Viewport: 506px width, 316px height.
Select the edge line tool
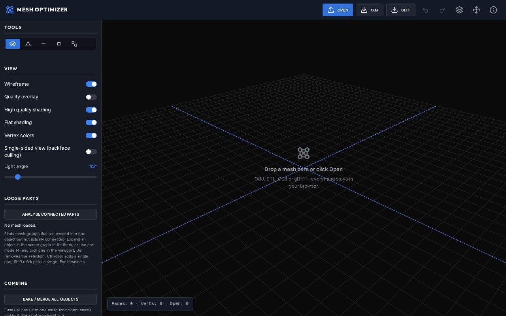point(43,44)
